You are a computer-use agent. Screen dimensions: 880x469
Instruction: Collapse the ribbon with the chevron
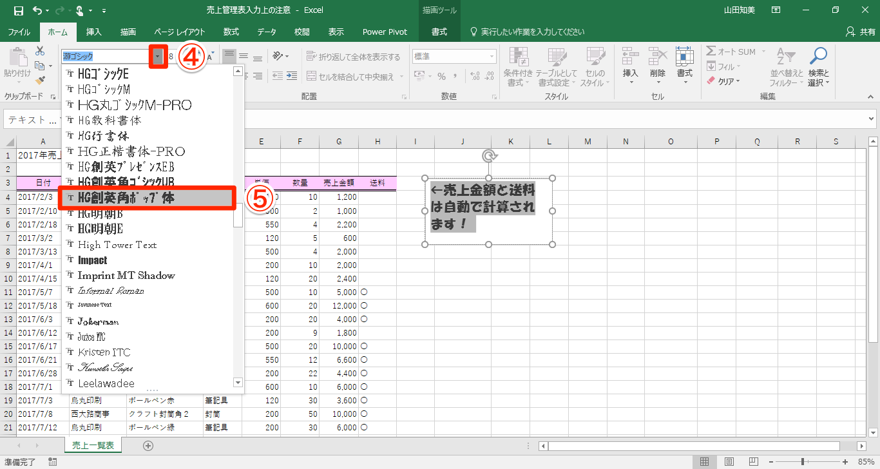click(x=870, y=97)
